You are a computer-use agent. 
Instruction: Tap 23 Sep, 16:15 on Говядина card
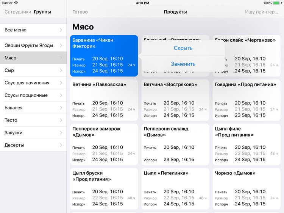coord(250,115)
